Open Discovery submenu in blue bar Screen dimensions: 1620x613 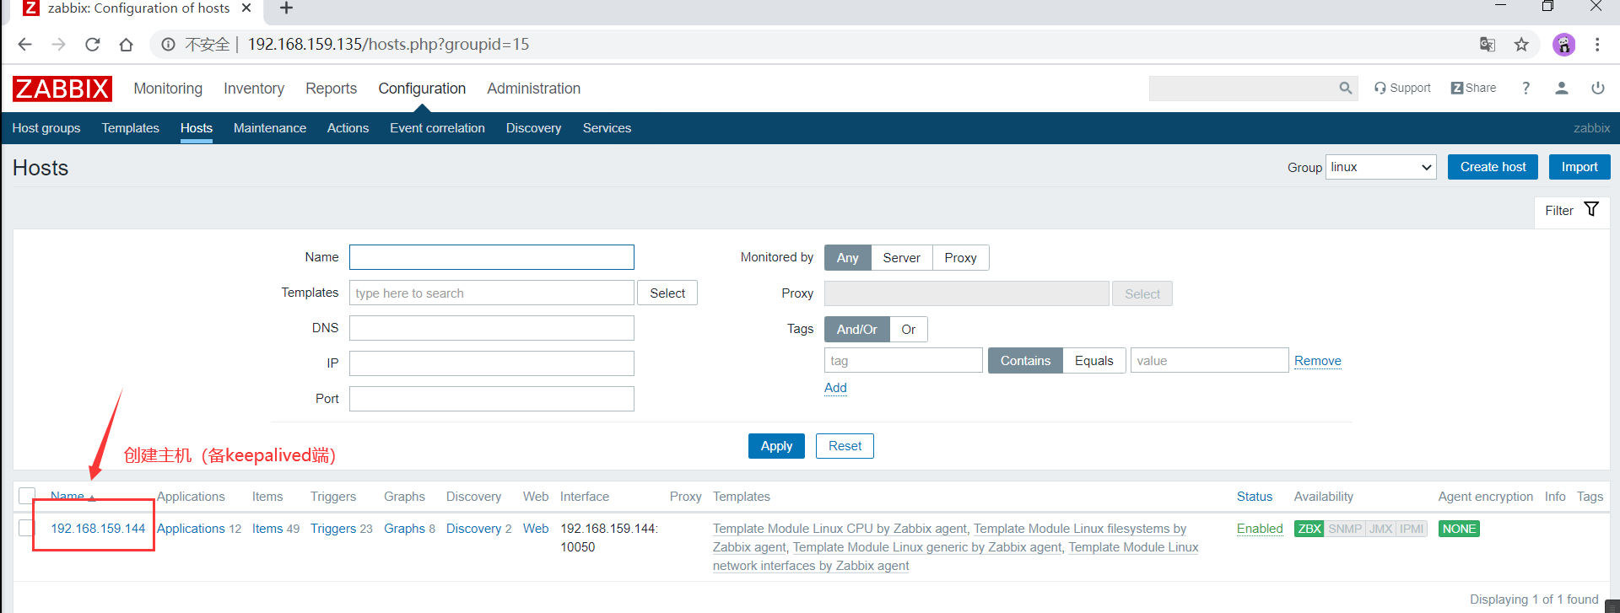(533, 128)
